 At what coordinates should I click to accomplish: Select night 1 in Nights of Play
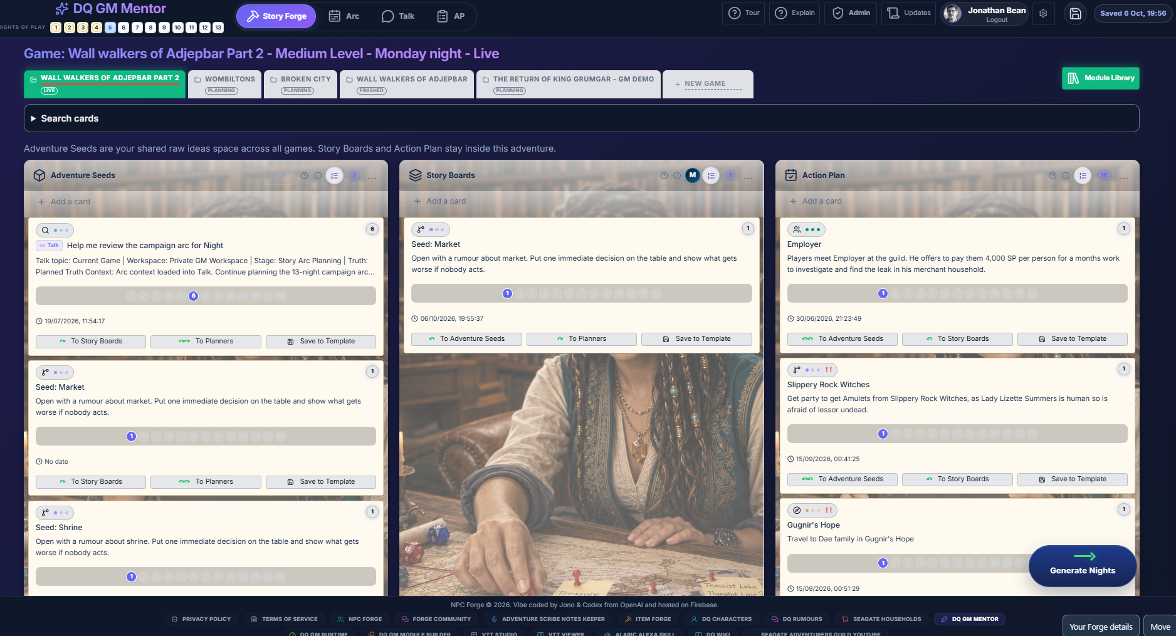(x=56, y=28)
